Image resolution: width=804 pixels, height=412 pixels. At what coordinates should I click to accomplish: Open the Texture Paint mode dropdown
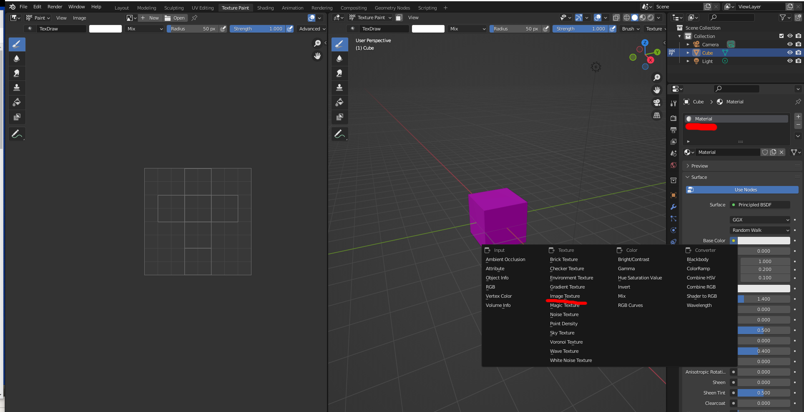(370, 18)
